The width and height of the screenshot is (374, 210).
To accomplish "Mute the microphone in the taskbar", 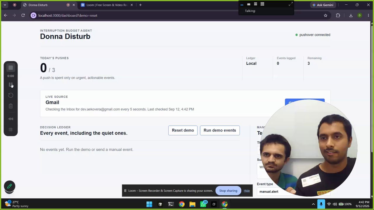I will (x=321, y=204).
